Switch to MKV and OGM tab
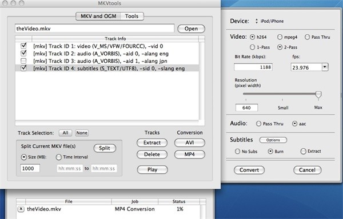The height and width of the screenshot is (219, 343). (98, 16)
